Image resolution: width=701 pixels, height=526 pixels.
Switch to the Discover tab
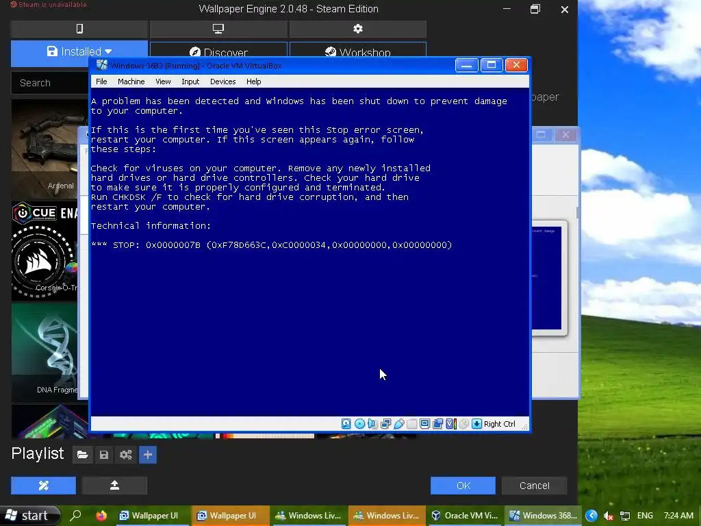pyautogui.click(x=218, y=51)
